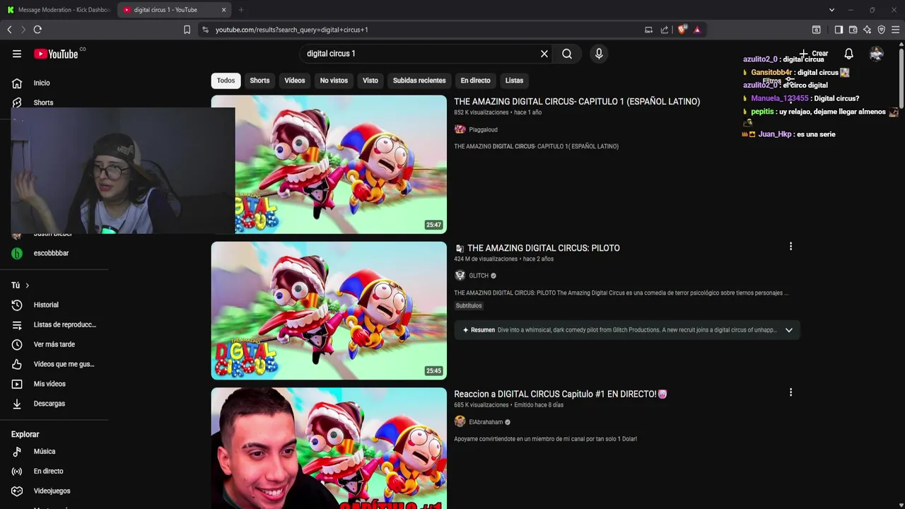Open the YouTube hamburger guide menu
Image resolution: width=905 pixels, height=509 pixels.
coord(17,54)
